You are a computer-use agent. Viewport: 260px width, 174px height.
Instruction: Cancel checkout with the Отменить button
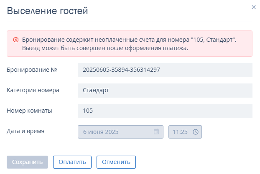116,162
